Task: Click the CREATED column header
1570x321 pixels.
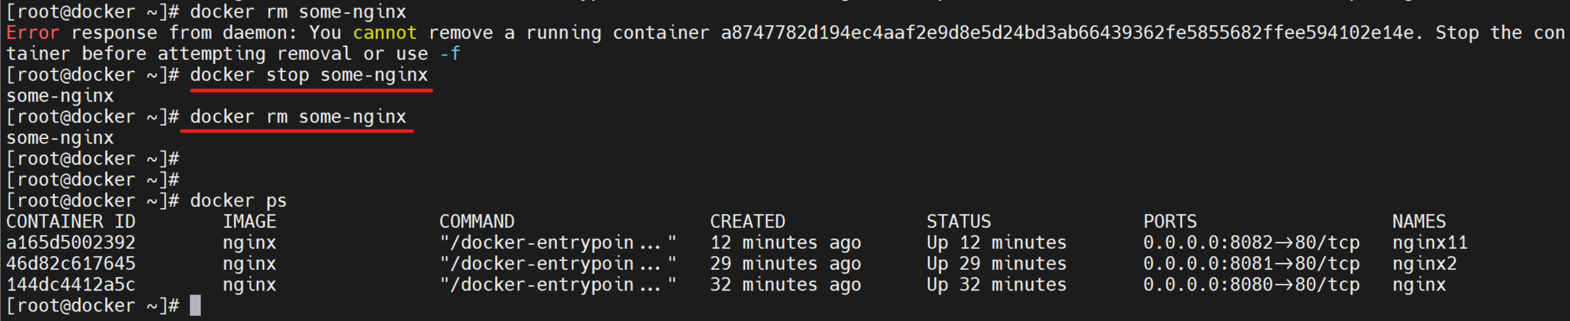Action: point(747,222)
